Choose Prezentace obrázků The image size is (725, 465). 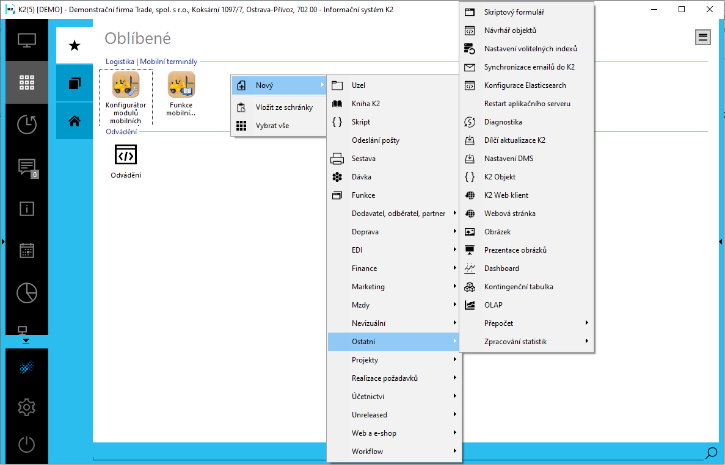click(x=526, y=250)
